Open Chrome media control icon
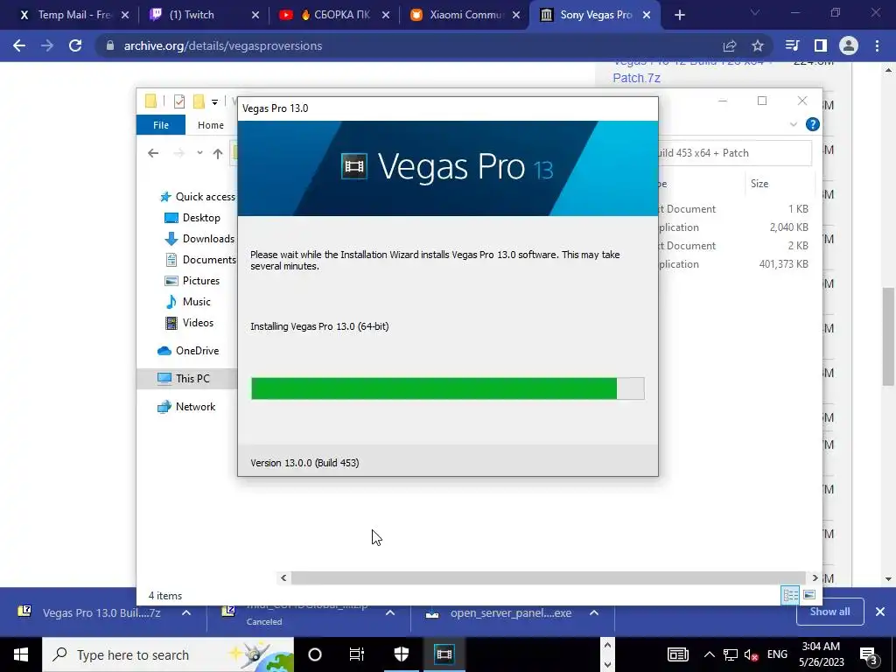The width and height of the screenshot is (896, 672). tap(792, 45)
